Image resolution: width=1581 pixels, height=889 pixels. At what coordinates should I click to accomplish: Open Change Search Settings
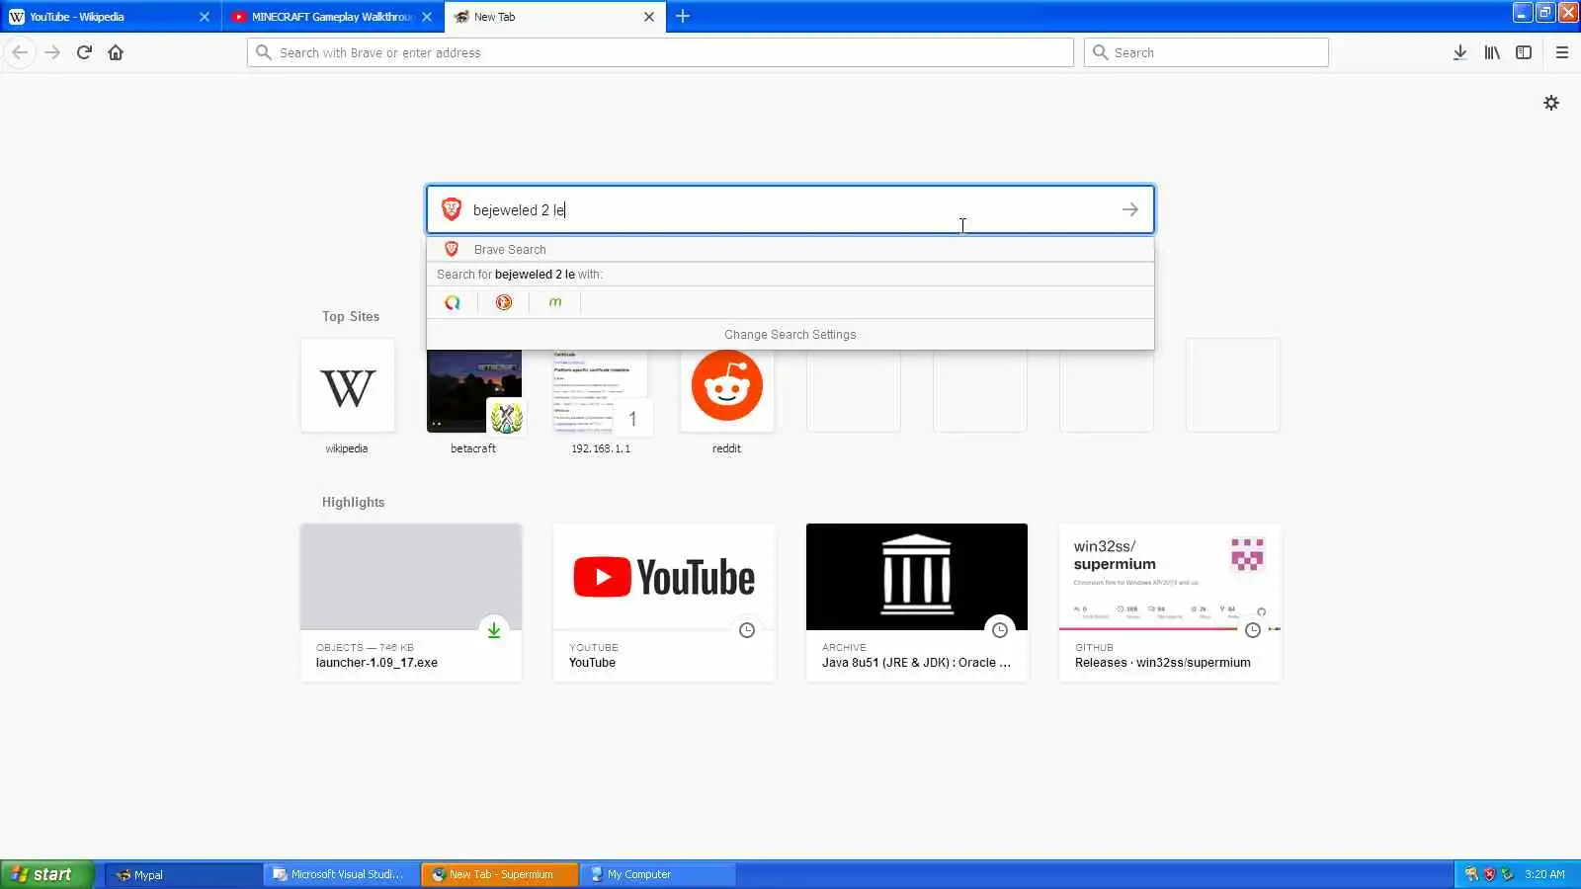[x=790, y=335]
